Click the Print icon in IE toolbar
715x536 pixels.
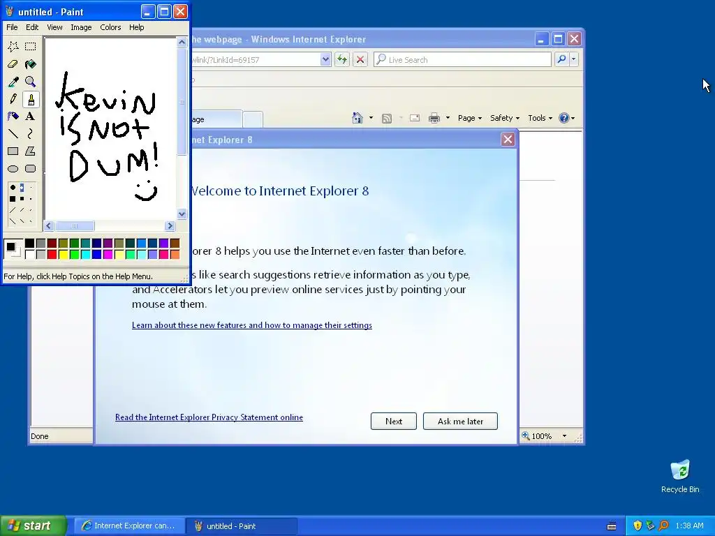(434, 119)
